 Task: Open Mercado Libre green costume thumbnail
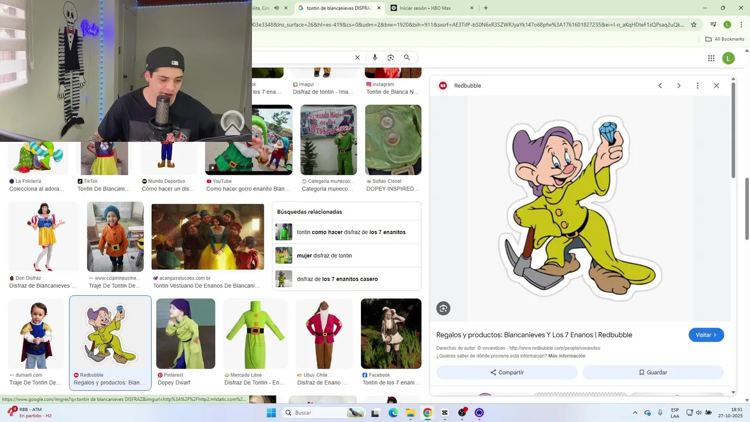(255, 334)
